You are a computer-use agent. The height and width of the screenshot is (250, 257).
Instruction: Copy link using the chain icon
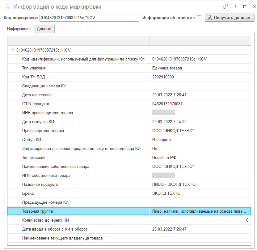pos(225,6)
